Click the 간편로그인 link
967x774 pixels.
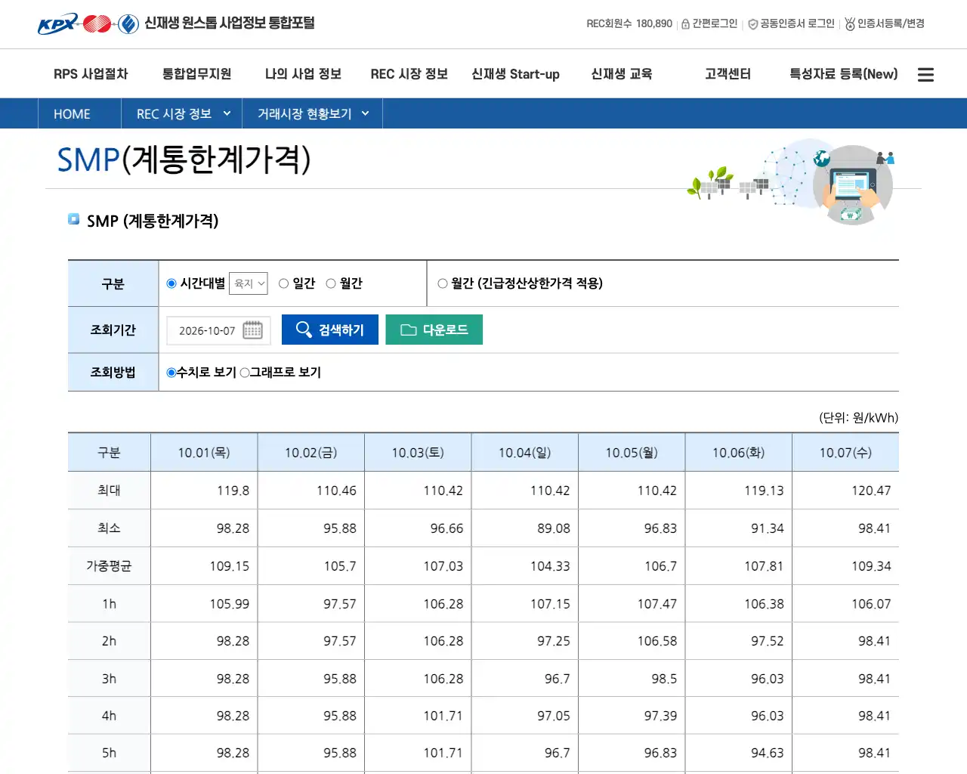pyautogui.click(x=715, y=24)
